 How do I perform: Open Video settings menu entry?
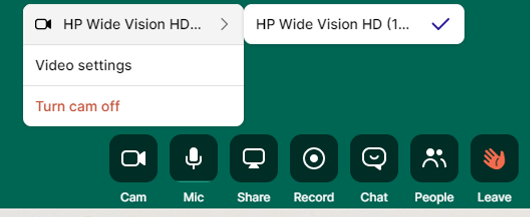[x=134, y=65]
